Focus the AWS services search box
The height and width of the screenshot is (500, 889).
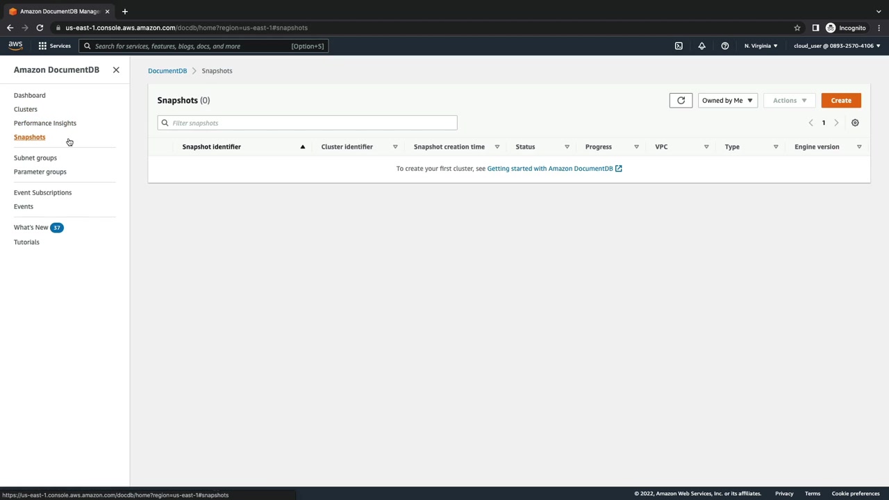203,46
